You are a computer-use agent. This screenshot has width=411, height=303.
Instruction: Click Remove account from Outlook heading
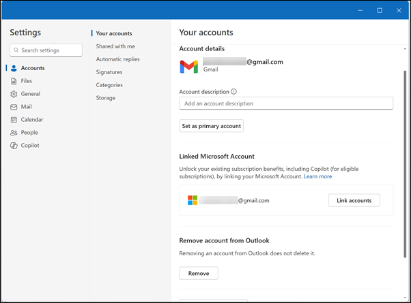(224, 240)
